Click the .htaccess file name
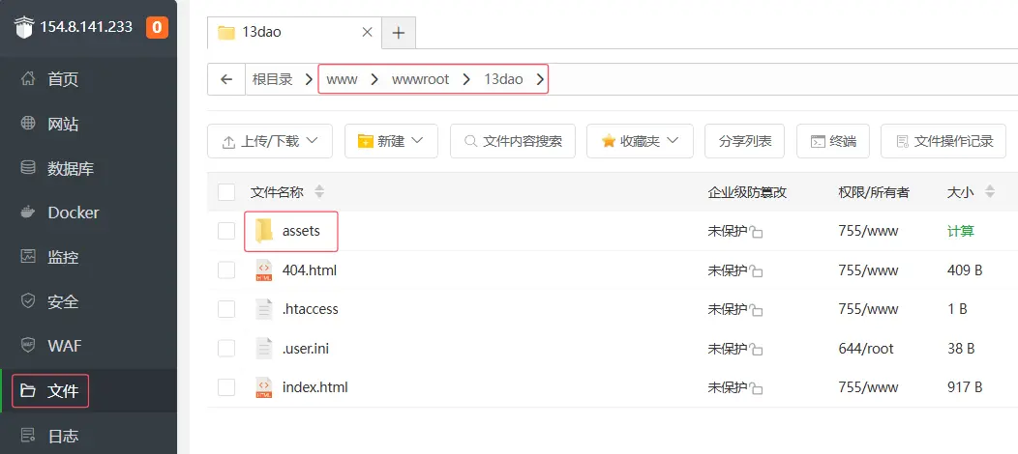The width and height of the screenshot is (1018, 454). click(311, 309)
